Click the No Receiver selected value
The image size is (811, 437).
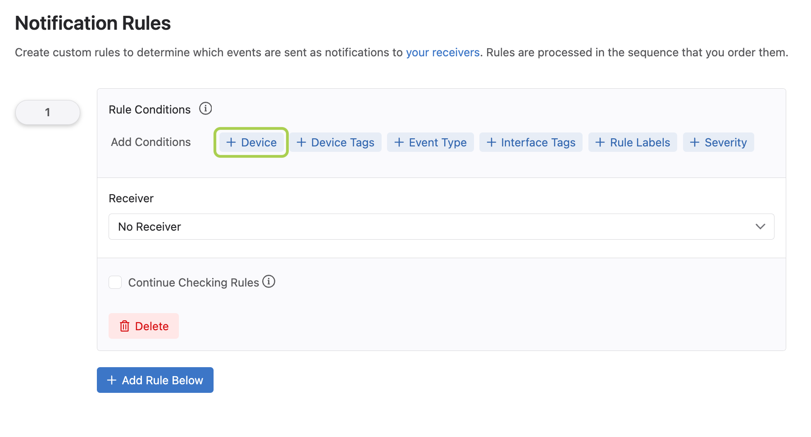coord(150,227)
